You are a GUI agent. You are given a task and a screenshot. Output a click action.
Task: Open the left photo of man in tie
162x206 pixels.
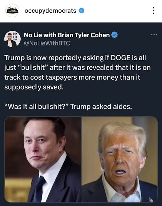point(43,159)
